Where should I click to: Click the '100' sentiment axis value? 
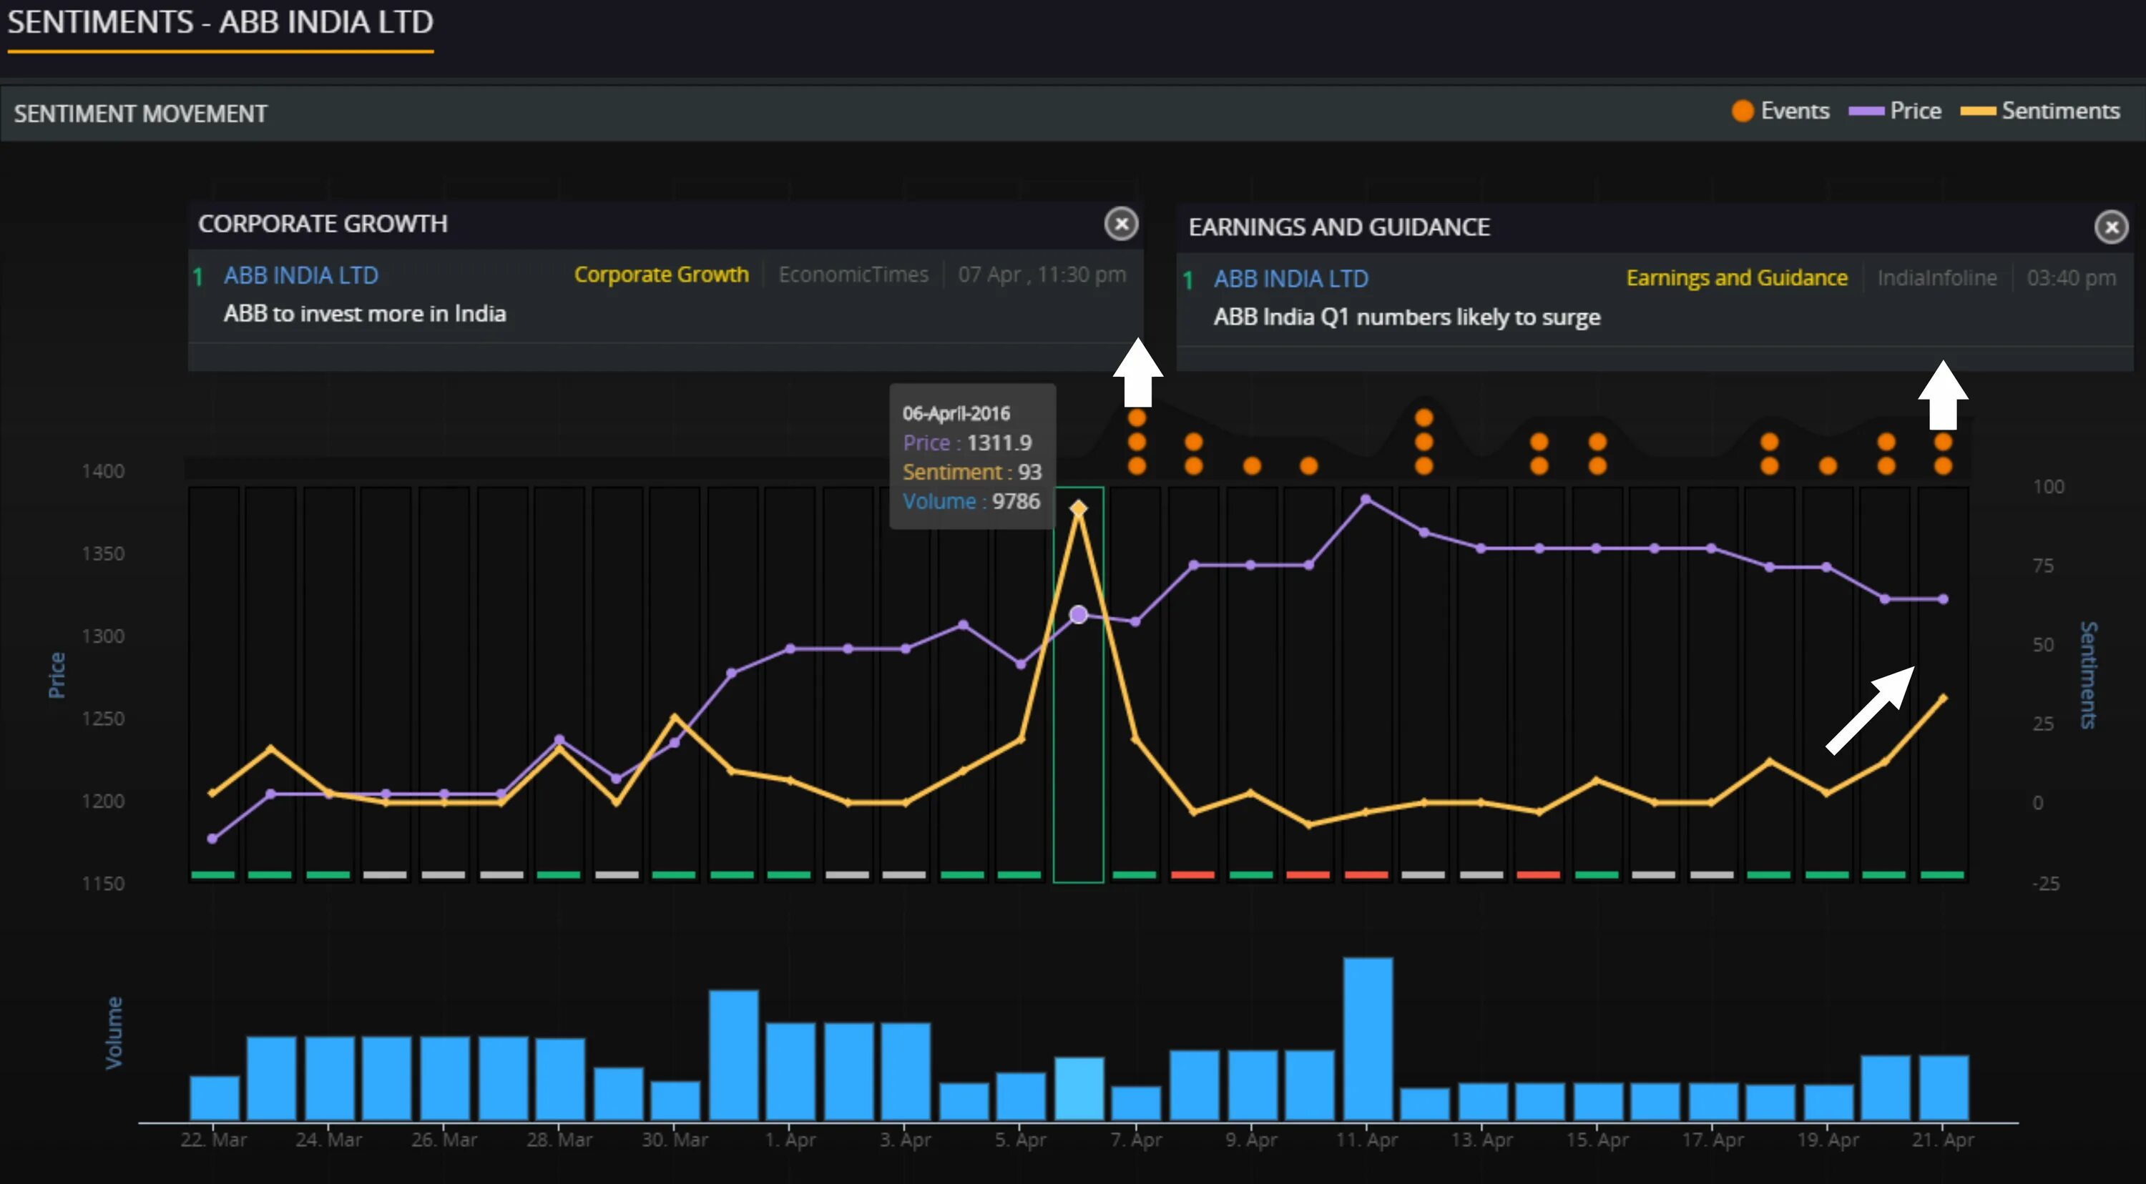point(2049,487)
